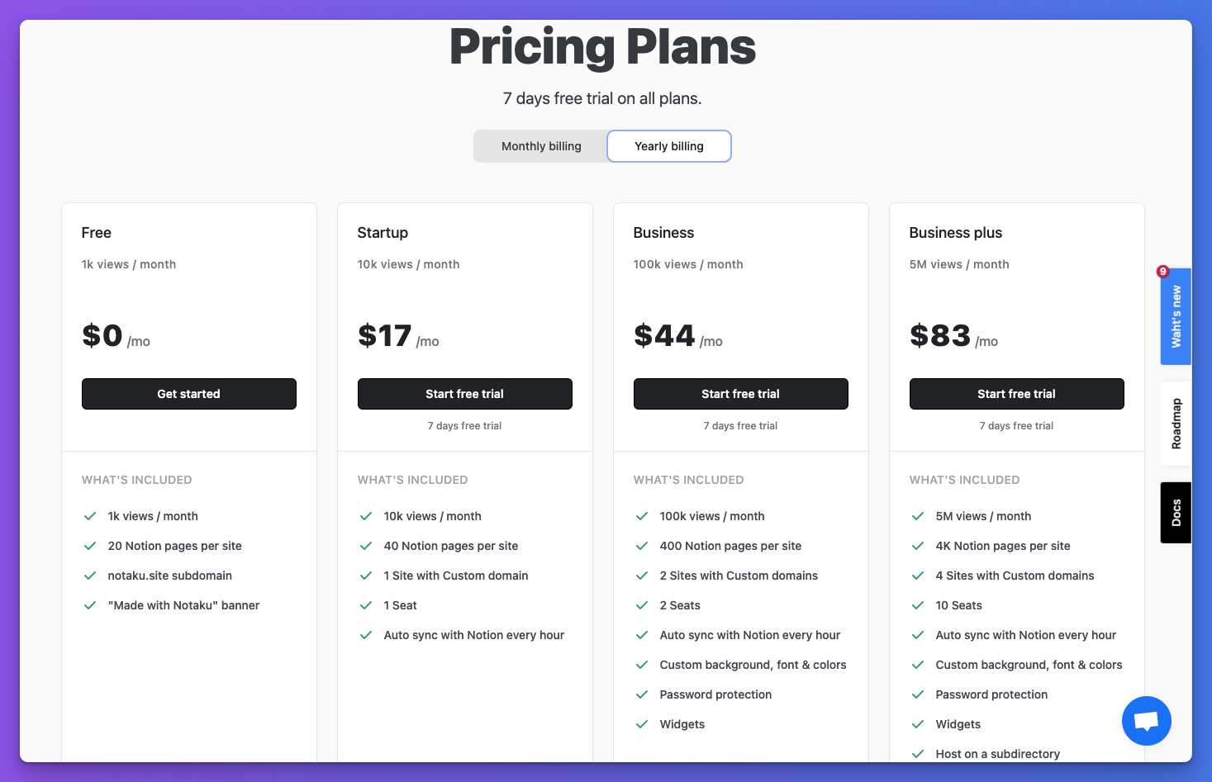Click checkmark next to "Host on a subdirectory"

(918, 754)
